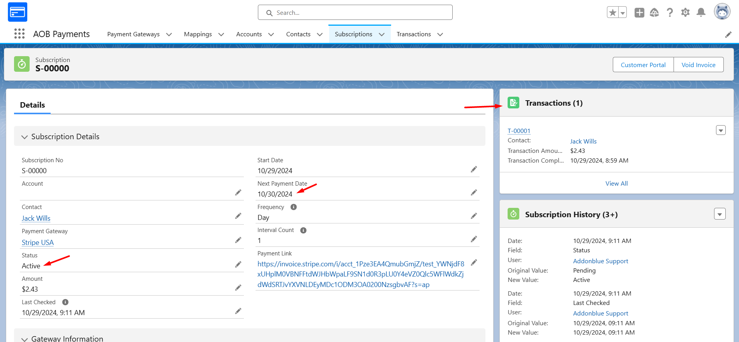Open the Favorites star icon
Image resolution: width=739 pixels, height=342 pixels.
tap(613, 12)
